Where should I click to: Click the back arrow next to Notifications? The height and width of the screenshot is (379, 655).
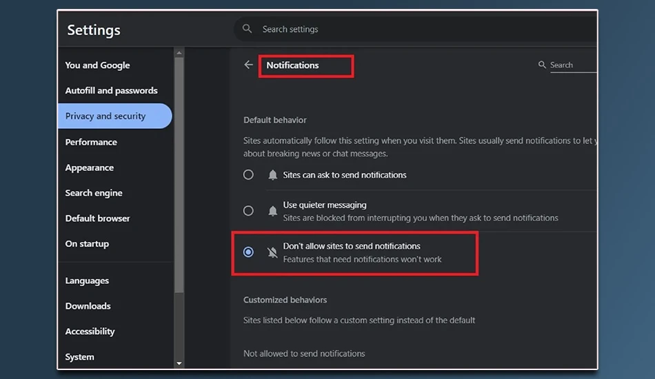[248, 65]
